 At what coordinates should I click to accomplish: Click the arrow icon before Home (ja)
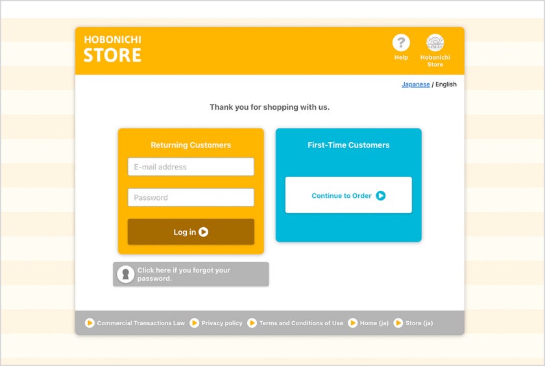coord(353,323)
